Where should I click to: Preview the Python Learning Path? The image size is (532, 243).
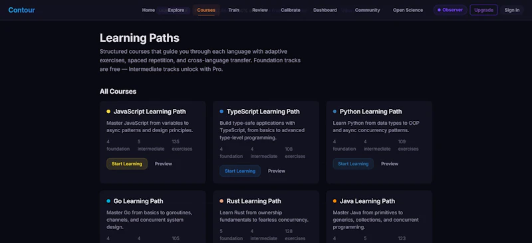tap(390, 164)
